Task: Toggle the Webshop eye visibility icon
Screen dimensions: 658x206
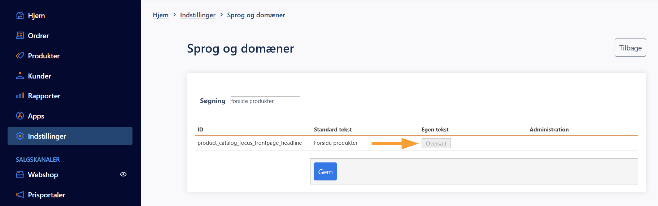Action: point(123,174)
